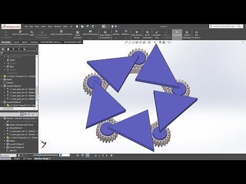Viewport: 246px width, 184px height.
Task: Expand Lights, Cameras and Scene
Action: click(x=5, y=125)
